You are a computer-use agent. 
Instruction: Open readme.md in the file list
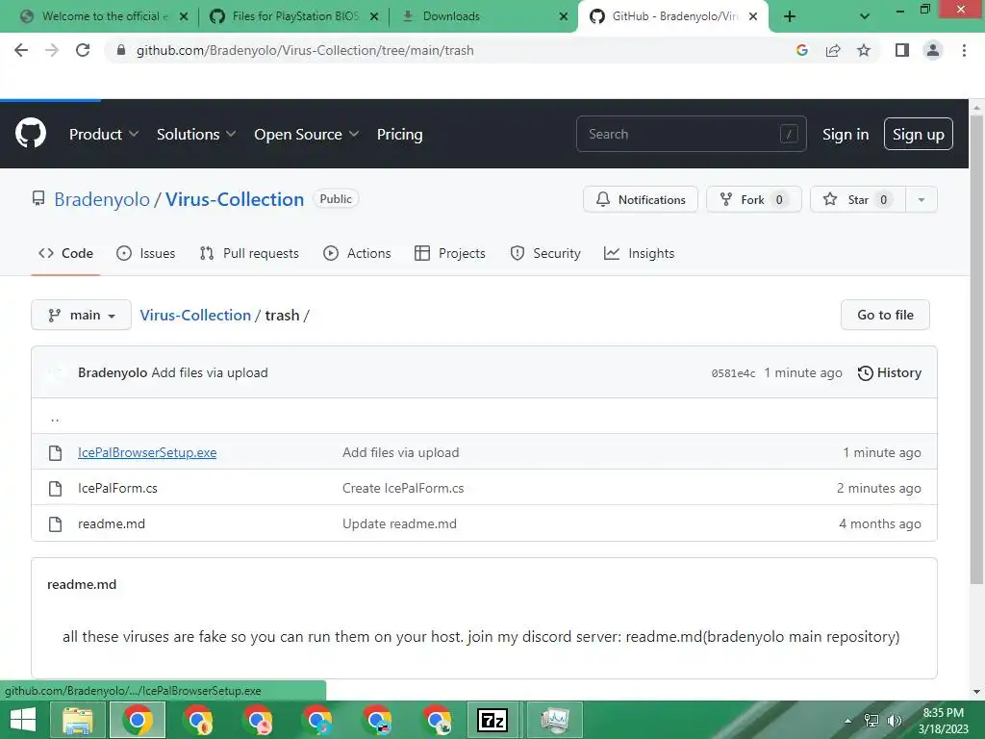coord(112,524)
